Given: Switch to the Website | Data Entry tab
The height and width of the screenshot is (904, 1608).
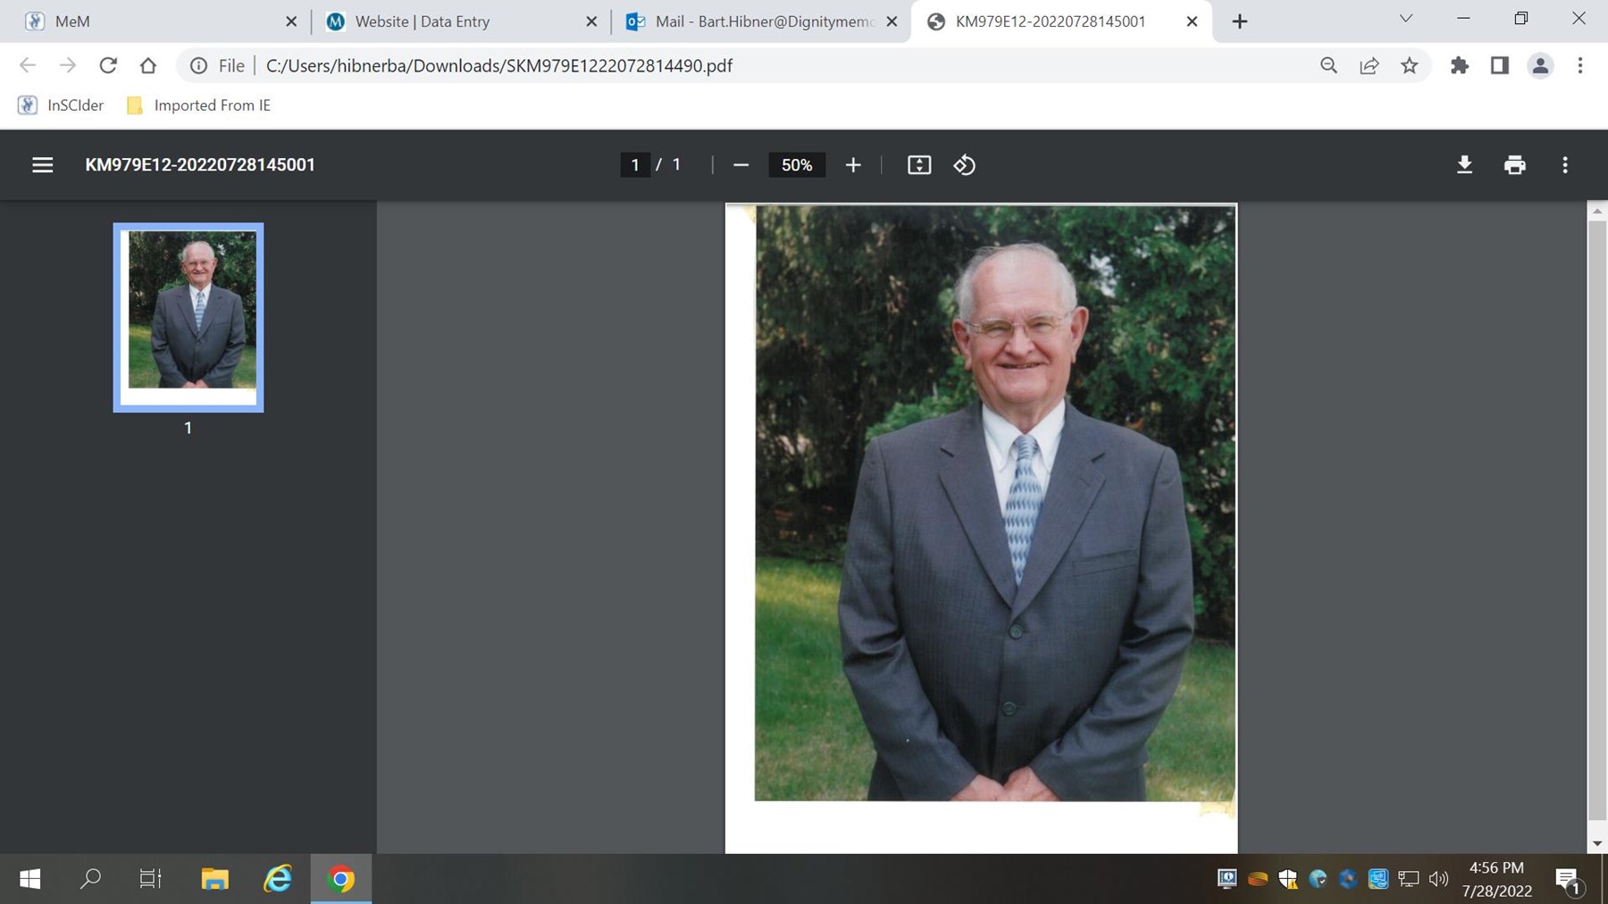Looking at the screenshot, I should (x=422, y=21).
